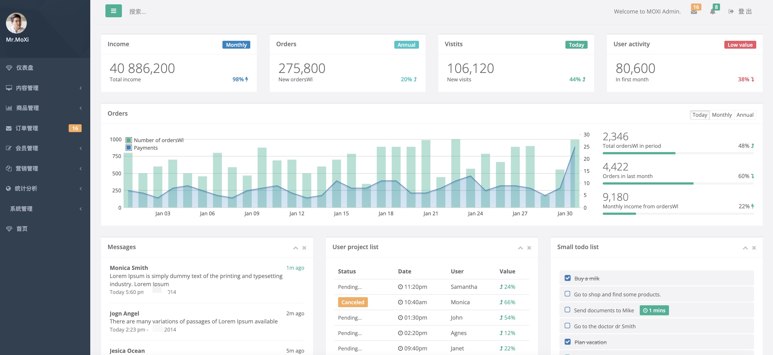Expand the 商品管理 submenu chevron
This screenshot has height=355, width=773.
point(81,108)
